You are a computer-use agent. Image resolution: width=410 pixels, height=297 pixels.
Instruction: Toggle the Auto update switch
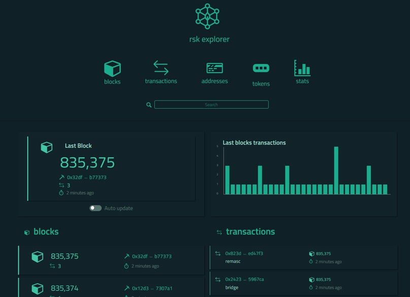[x=95, y=208]
